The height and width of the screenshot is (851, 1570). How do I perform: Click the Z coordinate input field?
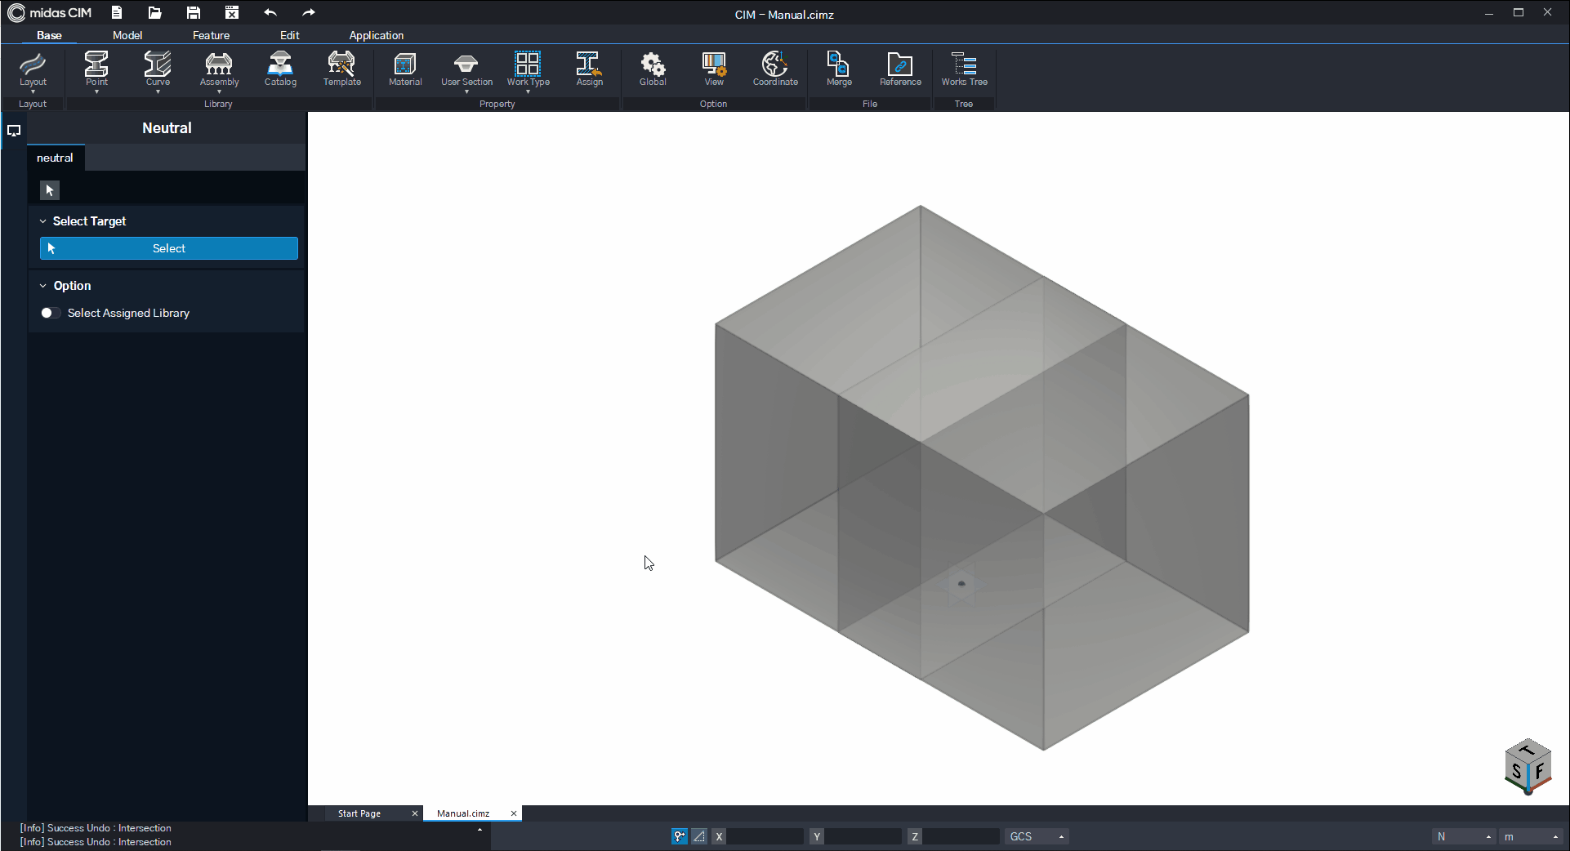pyautogui.click(x=961, y=836)
